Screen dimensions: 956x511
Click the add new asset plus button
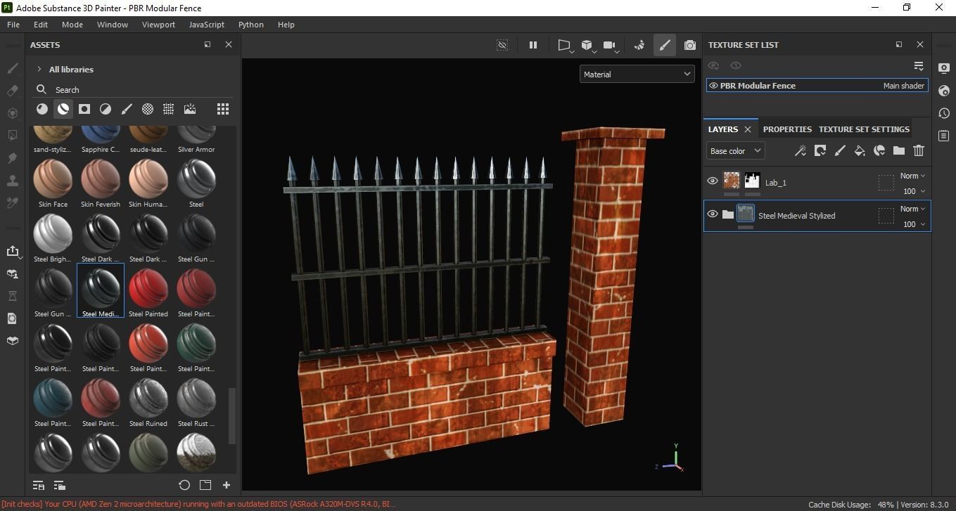pyautogui.click(x=227, y=485)
